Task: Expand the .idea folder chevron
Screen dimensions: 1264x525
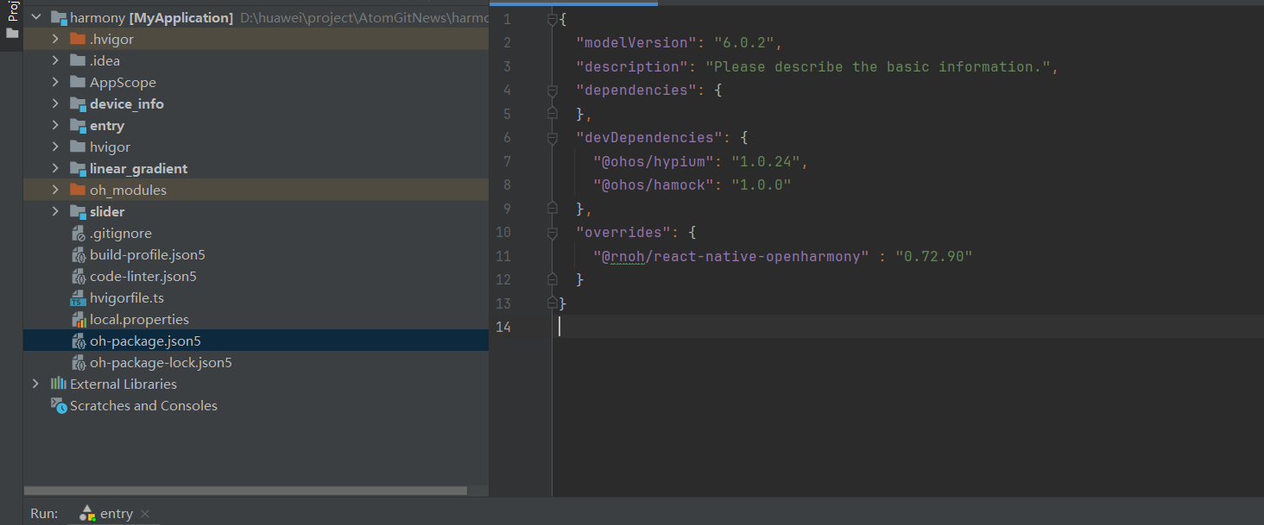Action: tap(55, 60)
